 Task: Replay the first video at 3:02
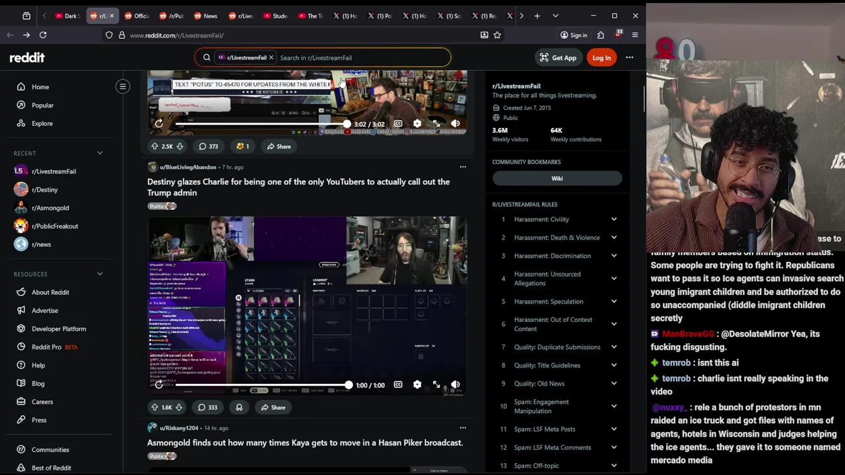pos(159,124)
